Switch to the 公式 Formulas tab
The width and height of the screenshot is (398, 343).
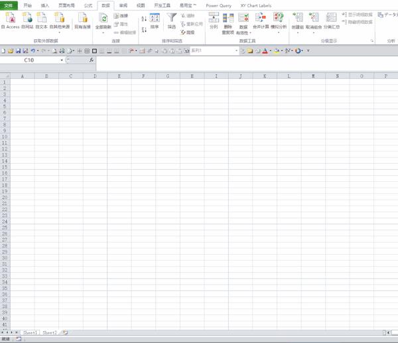pos(88,5)
